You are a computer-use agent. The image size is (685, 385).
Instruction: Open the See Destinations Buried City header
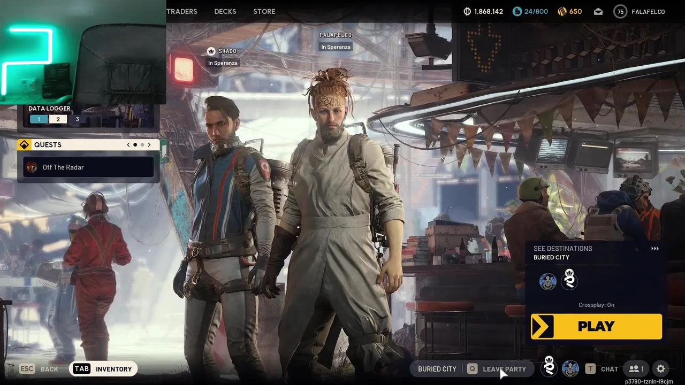click(x=596, y=253)
